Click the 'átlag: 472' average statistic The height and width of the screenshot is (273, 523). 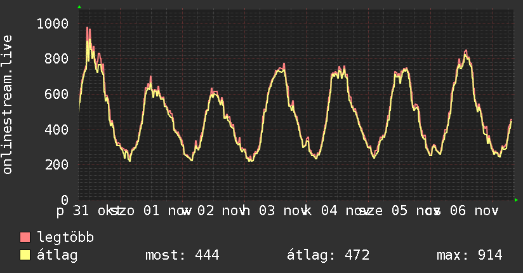(329, 255)
